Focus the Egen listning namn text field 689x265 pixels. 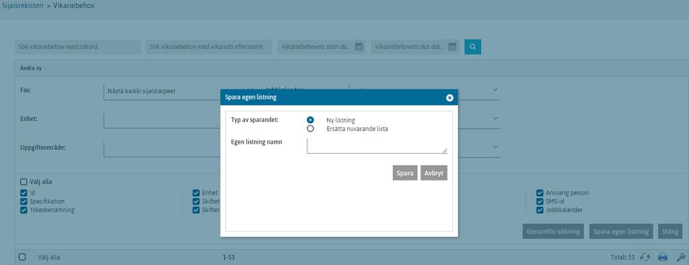tap(377, 146)
